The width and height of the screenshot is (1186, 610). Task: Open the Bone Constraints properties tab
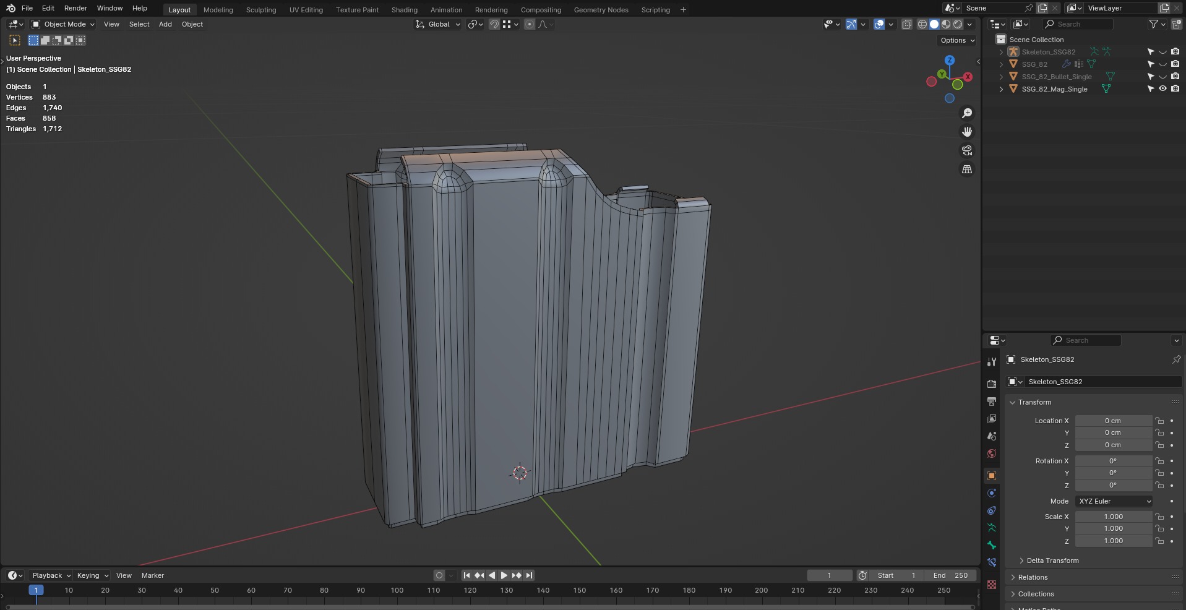pos(992,562)
